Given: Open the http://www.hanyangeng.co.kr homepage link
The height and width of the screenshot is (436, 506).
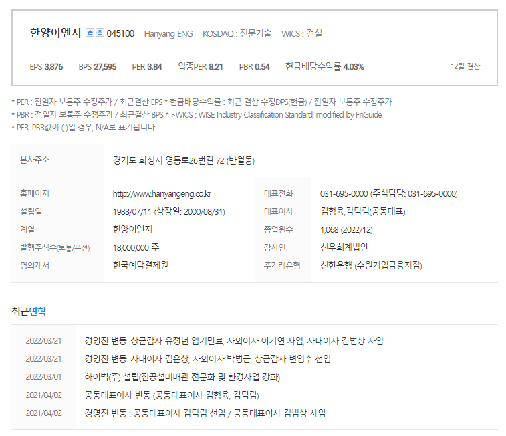Looking at the screenshot, I should tap(162, 194).
